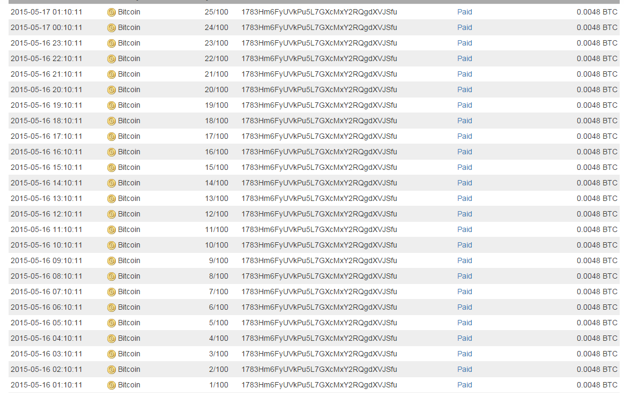Open the Paid link for payment 14/100
The height and width of the screenshot is (396, 624).
point(464,183)
